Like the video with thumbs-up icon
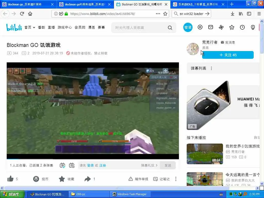Image resolution: width=264 pixels, height=198 pixels. point(10,179)
